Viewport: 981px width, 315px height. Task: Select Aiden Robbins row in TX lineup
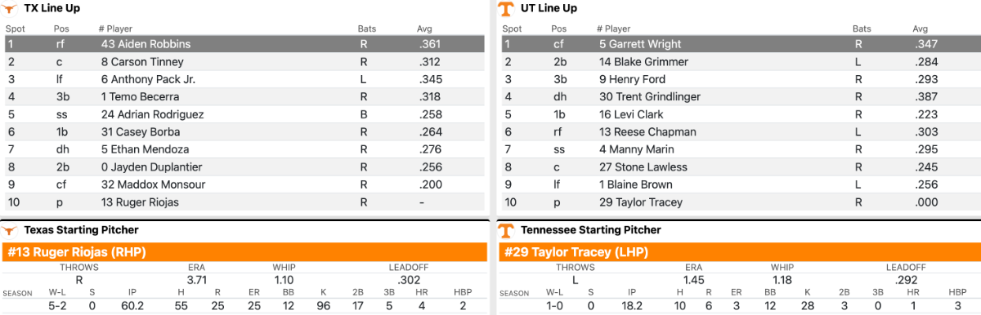(x=244, y=44)
